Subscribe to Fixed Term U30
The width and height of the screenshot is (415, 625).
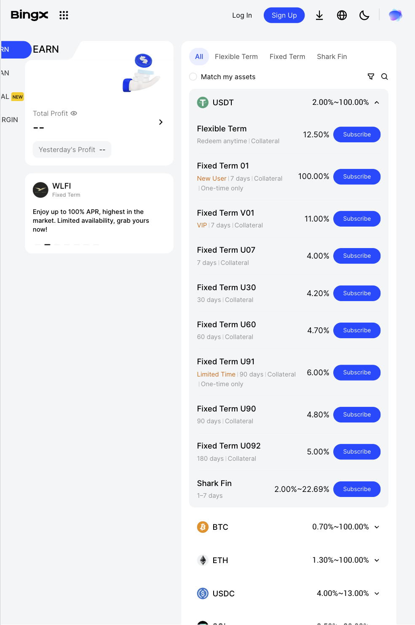(357, 293)
